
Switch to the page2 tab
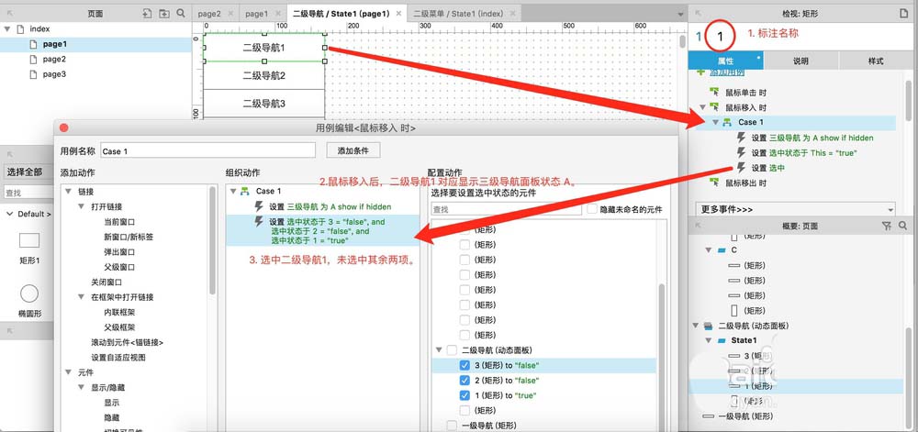coord(209,14)
